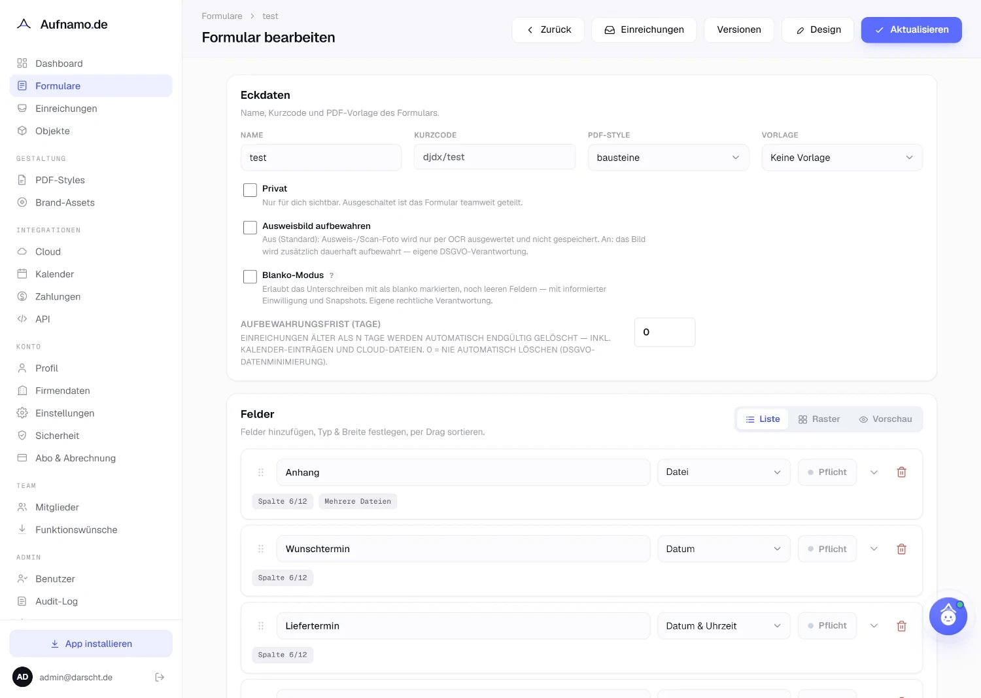Enable the Blanko-Modus checkbox
The image size is (981, 698).
pyautogui.click(x=250, y=277)
